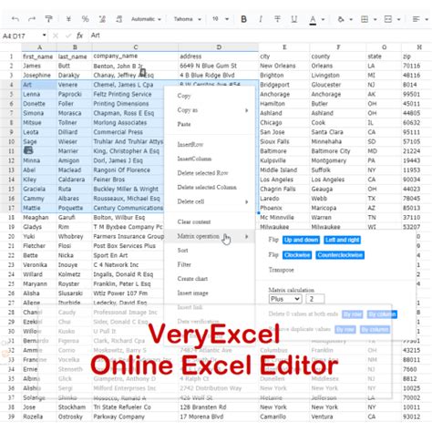This screenshot has width=432, height=432.
Task: Cancel formula entry with X icon
Action: 56,36
